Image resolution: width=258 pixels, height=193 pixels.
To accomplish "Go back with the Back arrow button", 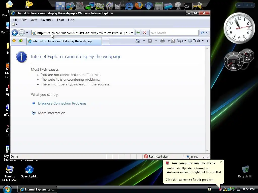I will click(15, 33).
